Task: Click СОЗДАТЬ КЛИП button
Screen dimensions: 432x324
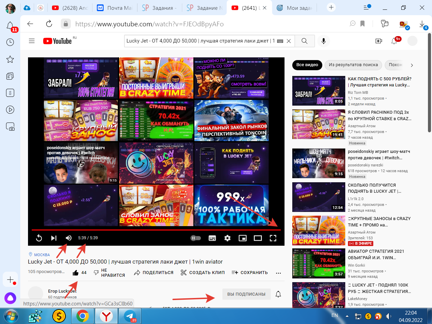Action: (x=202, y=273)
